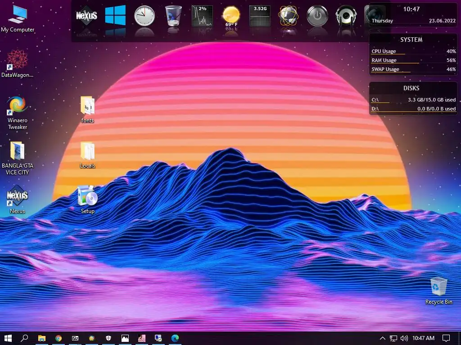The width and height of the screenshot is (461, 345).
Task: Open the recycle bin icon in the dock
Action: (x=173, y=16)
